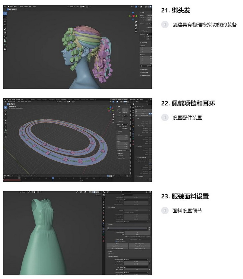
Task: Open Global orientation dropdown in hair screenshot
Action: pyautogui.click(x=71, y=7)
